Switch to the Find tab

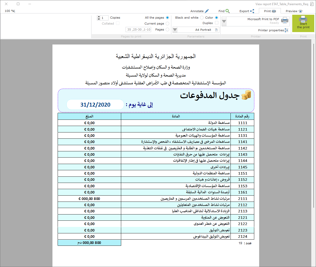click(x=224, y=11)
